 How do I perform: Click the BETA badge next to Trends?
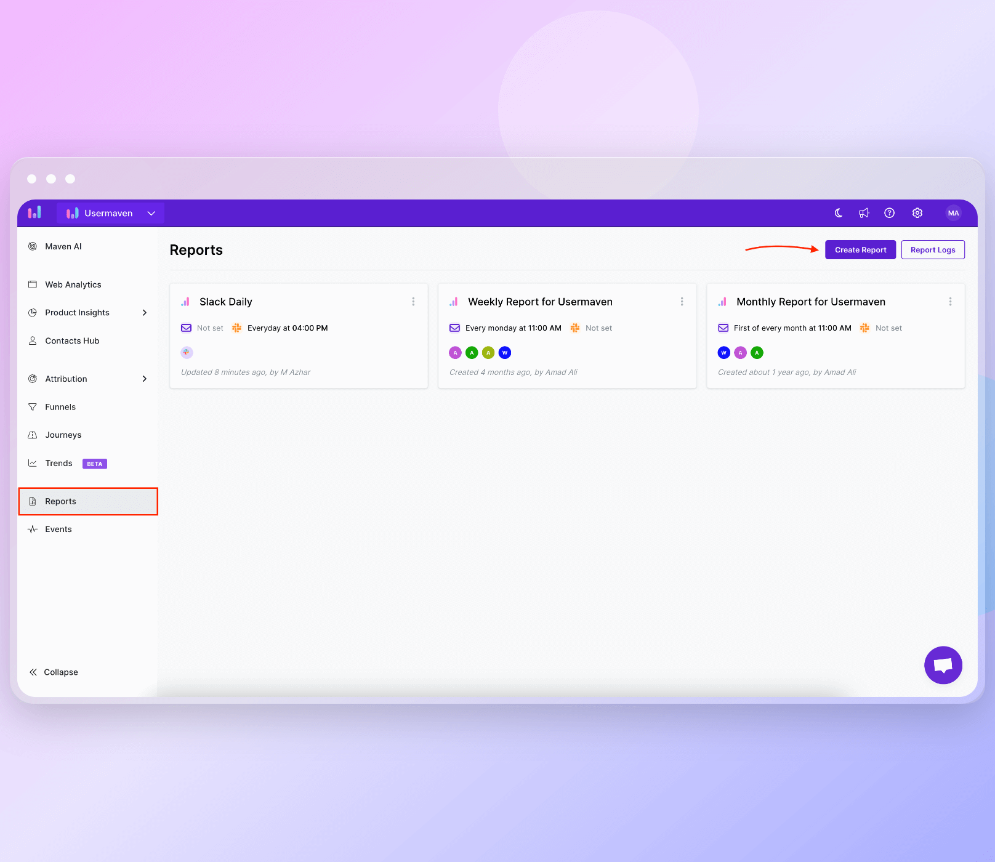click(x=95, y=464)
